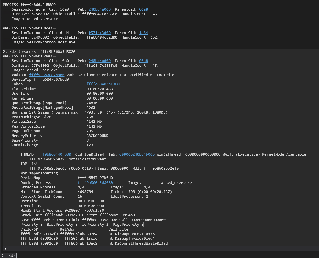Click the Token ffffe68483a13060 link
Viewport: 319px width, 258px height.
click(x=104, y=84)
